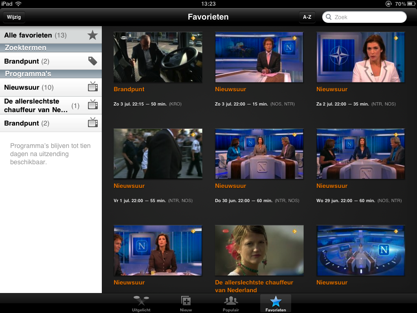The width and height of the screenshot is (417, 313).
Task: Click the text "Vr 1 jul. 22:00 — 55 min."
Action: [x=140, y=201]
